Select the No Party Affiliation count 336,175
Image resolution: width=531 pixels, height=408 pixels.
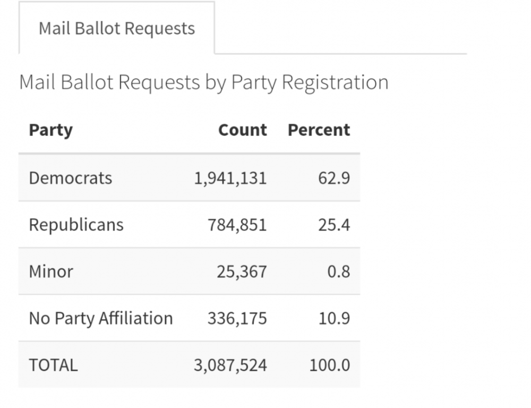tap(237, 318)
